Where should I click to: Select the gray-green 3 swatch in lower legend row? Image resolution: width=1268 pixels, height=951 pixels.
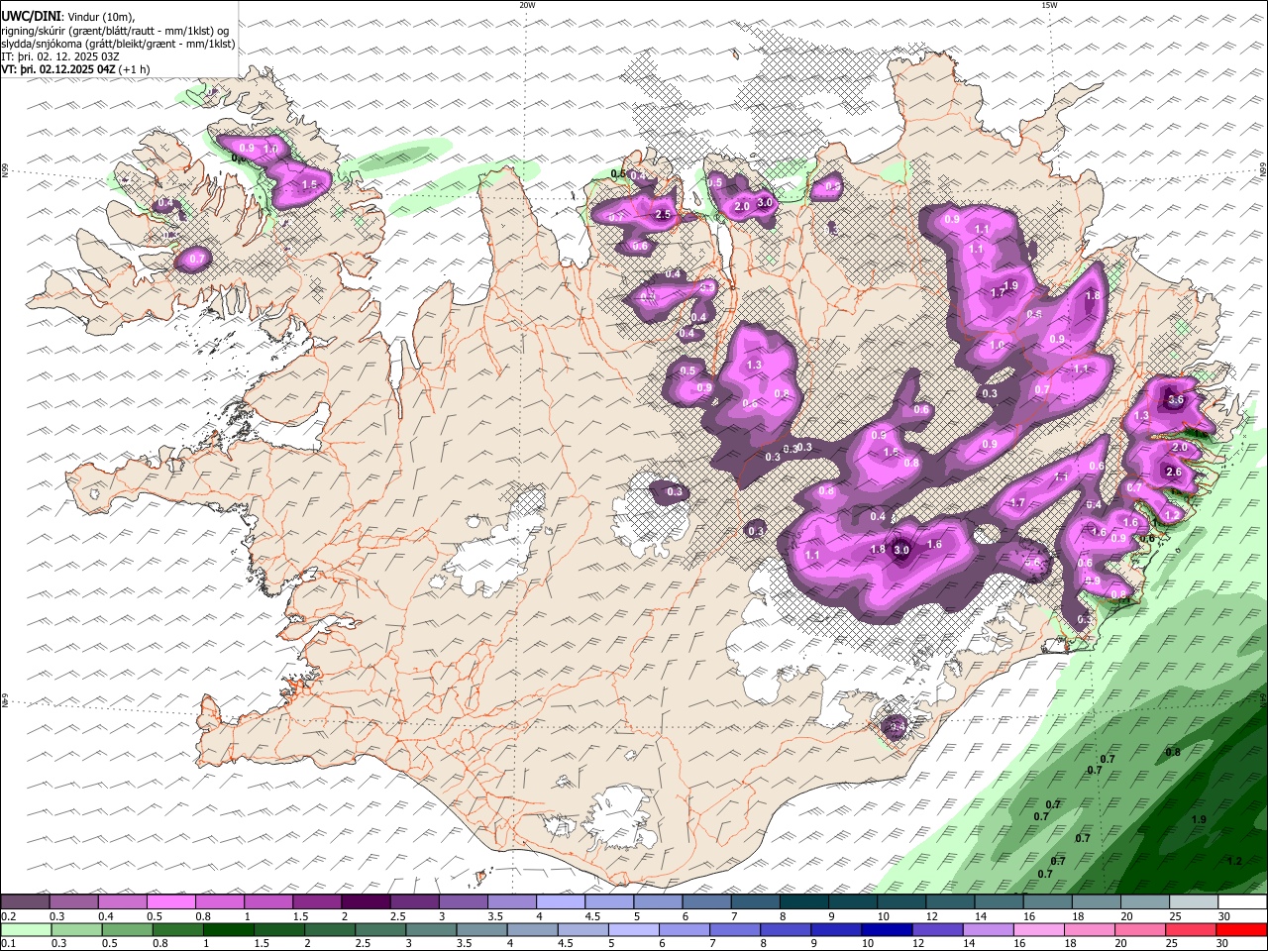(x=431, y=930)
